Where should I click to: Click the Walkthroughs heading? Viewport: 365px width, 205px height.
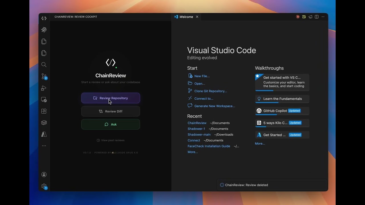[x=269, y=68]
